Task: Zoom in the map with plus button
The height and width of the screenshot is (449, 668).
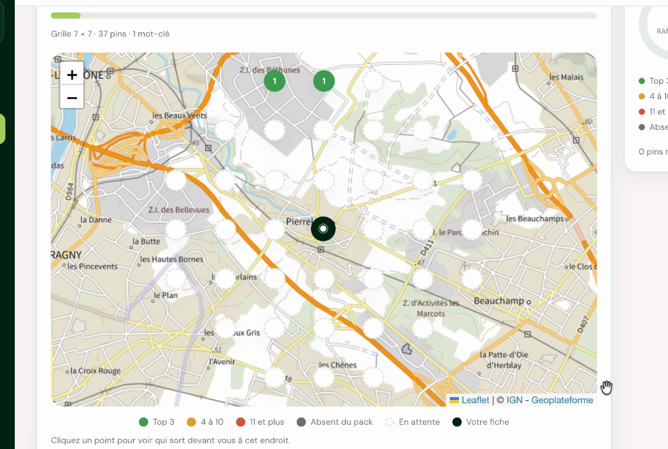Action: point(72,75)
